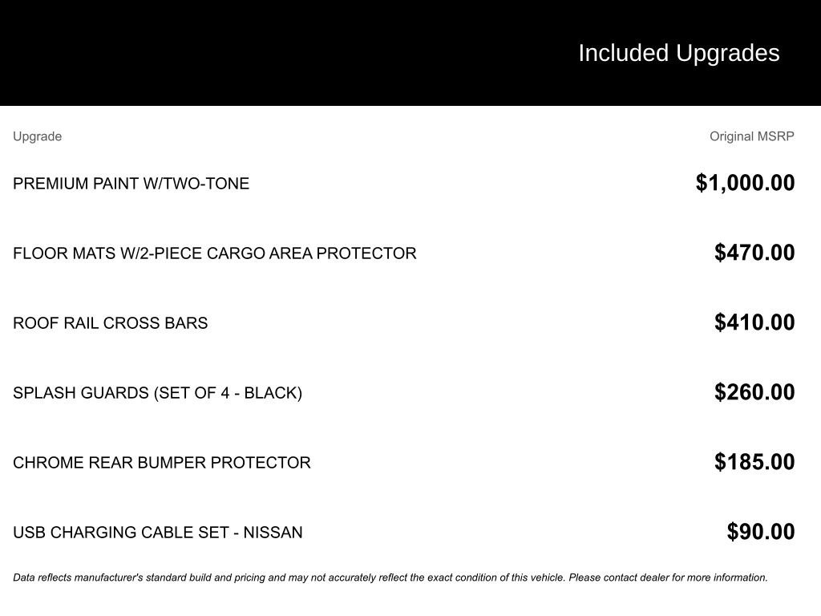Screen dimensions: 821x616
Task: Select the Original MSRP column header
Action: point(752,136)
